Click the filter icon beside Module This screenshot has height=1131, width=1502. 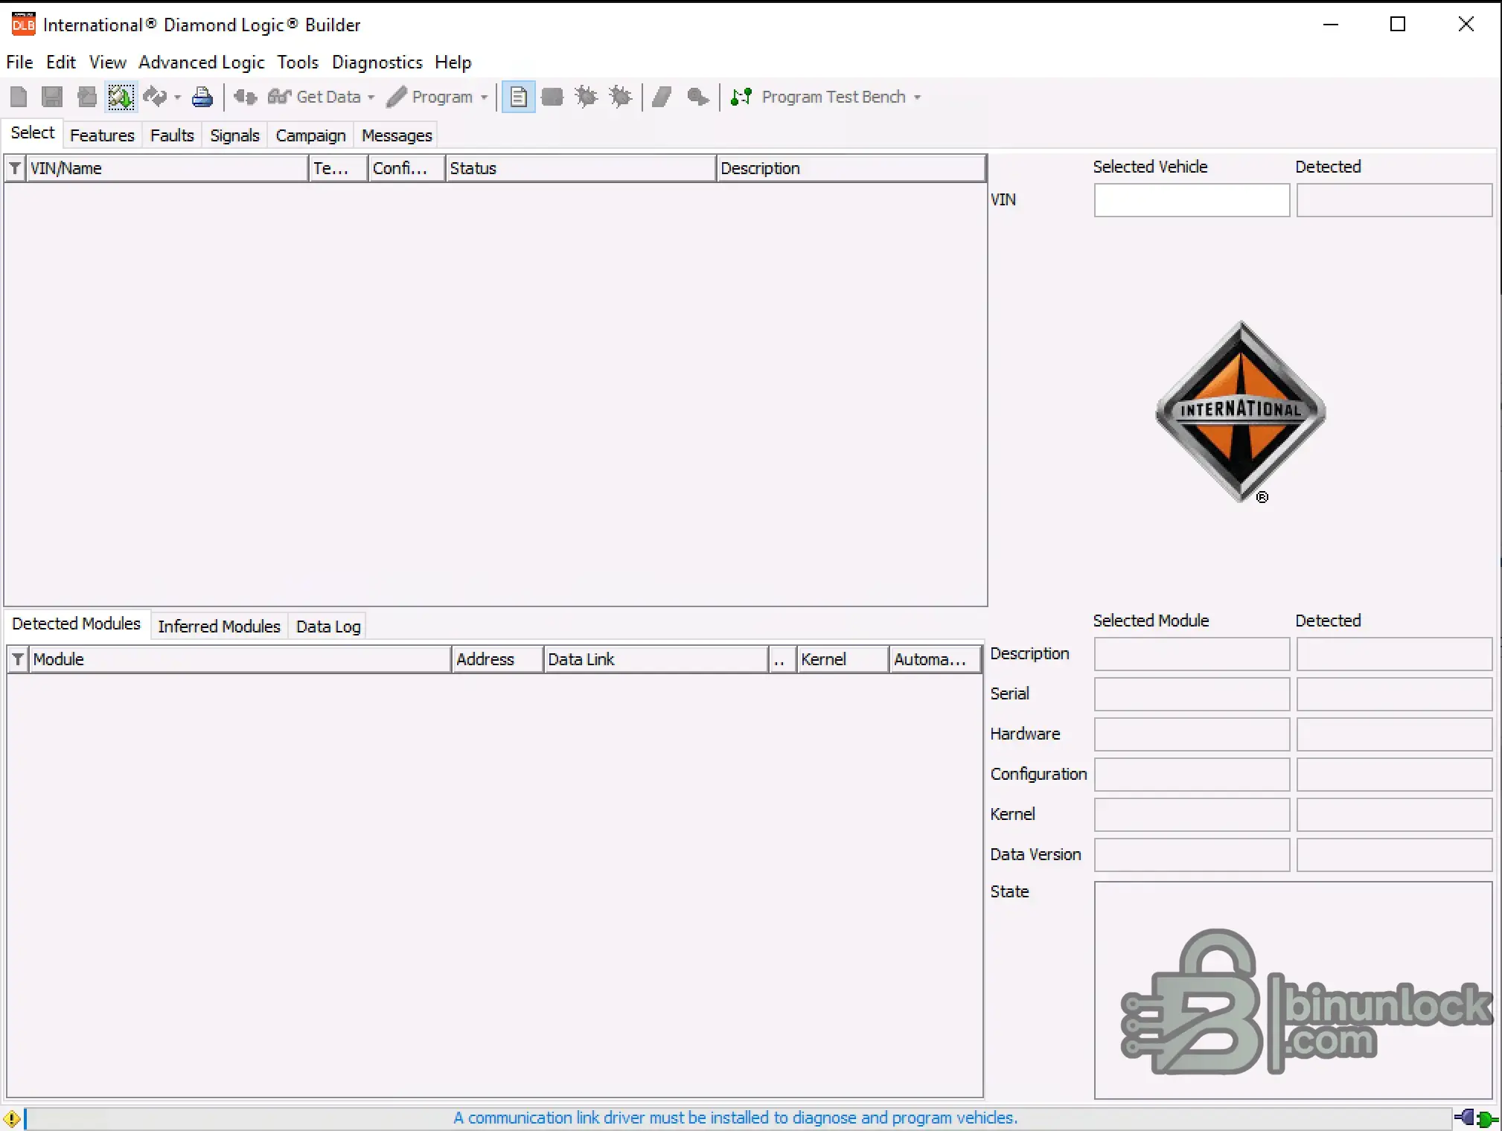click(x=18, y=659)
